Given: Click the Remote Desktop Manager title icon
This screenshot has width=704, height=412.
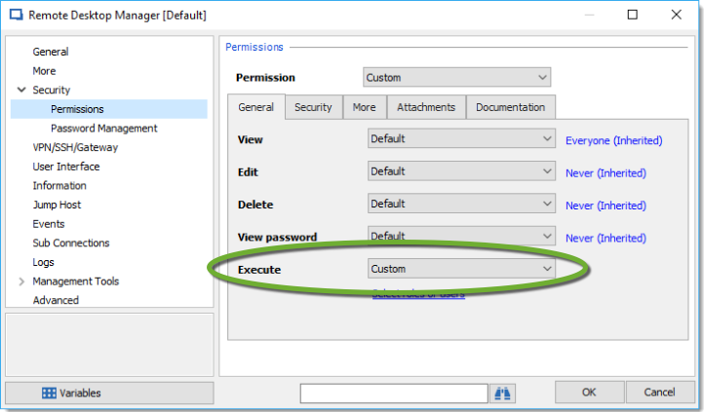Looking at the screenshot, I should click(17, 15).
